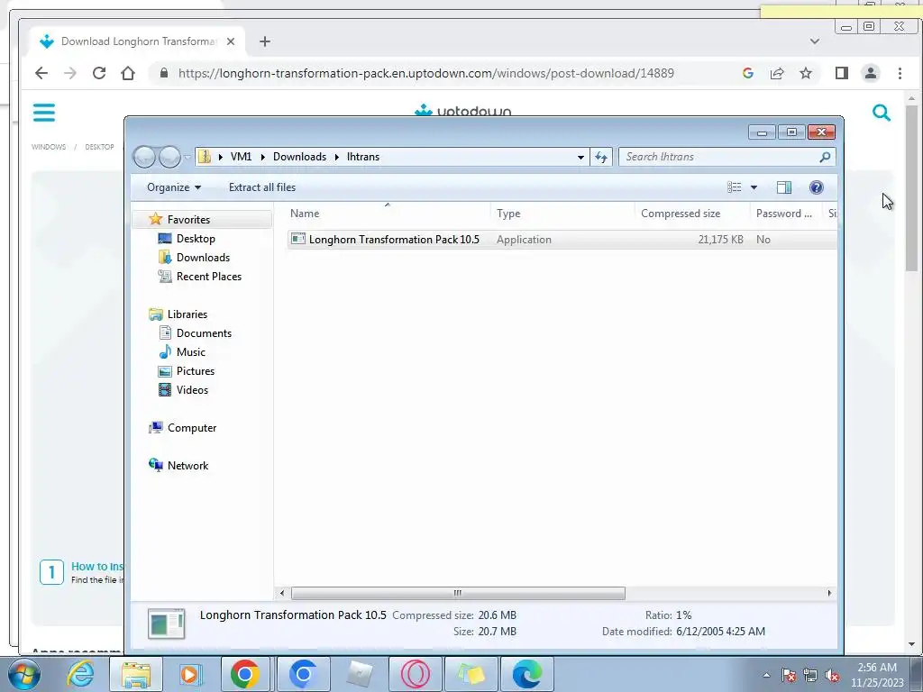Bookmark this page with the star

coord(806,73)
